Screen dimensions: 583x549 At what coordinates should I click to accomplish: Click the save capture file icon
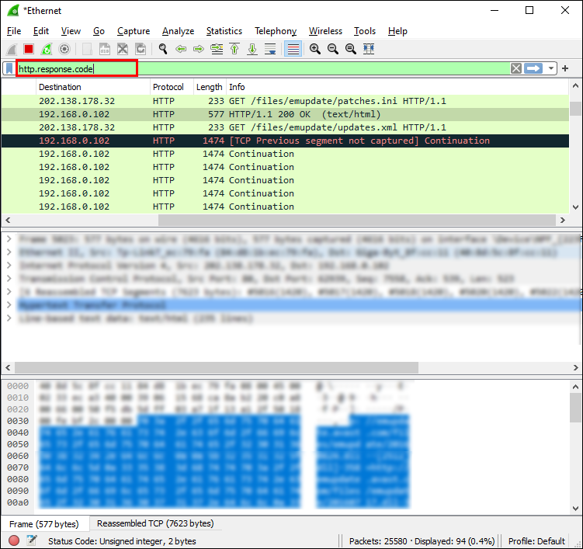coord(105,49)
